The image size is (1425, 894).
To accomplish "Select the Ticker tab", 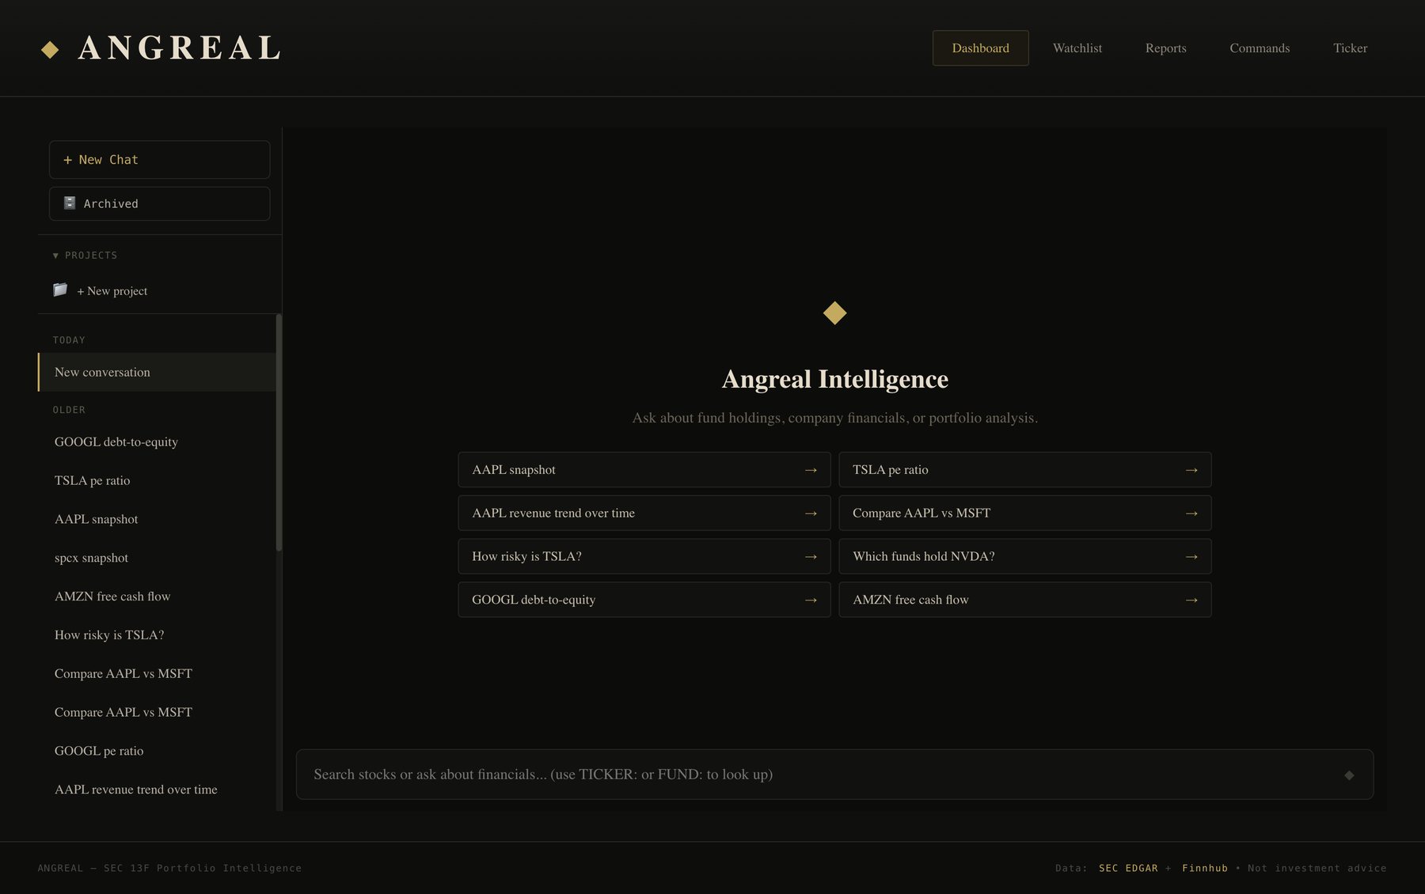I will tap(1350, 48).
